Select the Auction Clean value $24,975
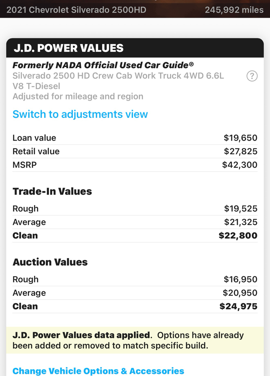 pos(238,306)
